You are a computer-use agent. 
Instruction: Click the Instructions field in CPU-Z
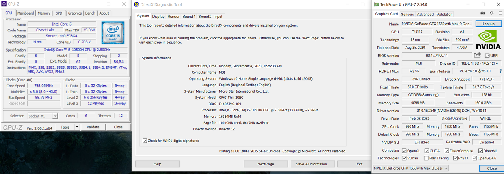(x=77, y=70)
